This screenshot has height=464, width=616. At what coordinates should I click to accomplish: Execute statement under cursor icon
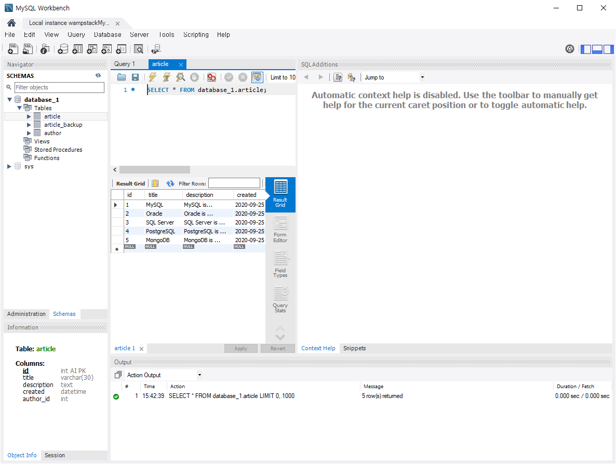pos(167,77)
